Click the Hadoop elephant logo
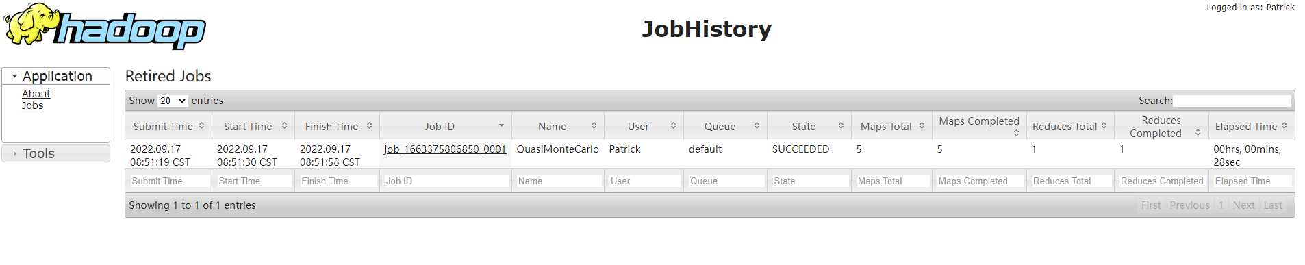 [105, 26]
